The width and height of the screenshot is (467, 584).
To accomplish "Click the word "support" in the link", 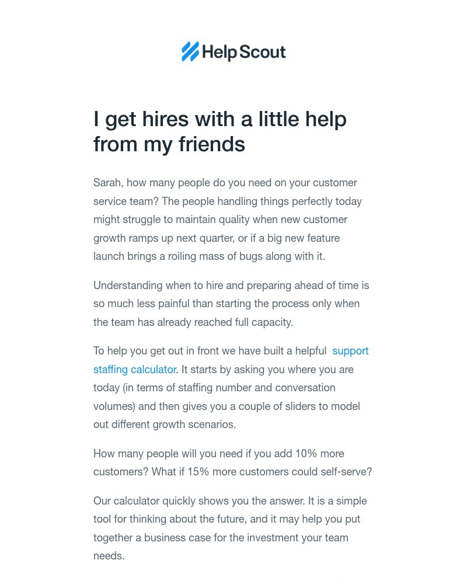I will point(350,351).
